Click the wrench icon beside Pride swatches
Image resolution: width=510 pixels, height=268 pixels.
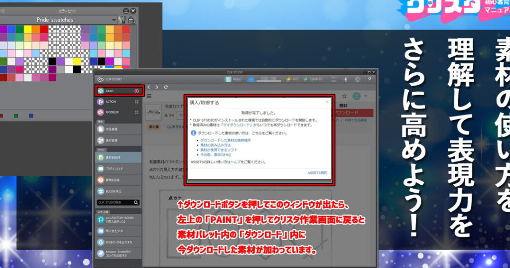tap(123, 20)
